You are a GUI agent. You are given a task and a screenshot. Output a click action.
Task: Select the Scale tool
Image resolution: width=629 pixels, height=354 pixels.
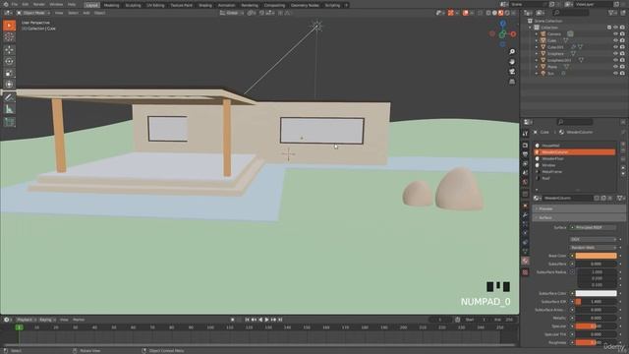click(9, 73)
